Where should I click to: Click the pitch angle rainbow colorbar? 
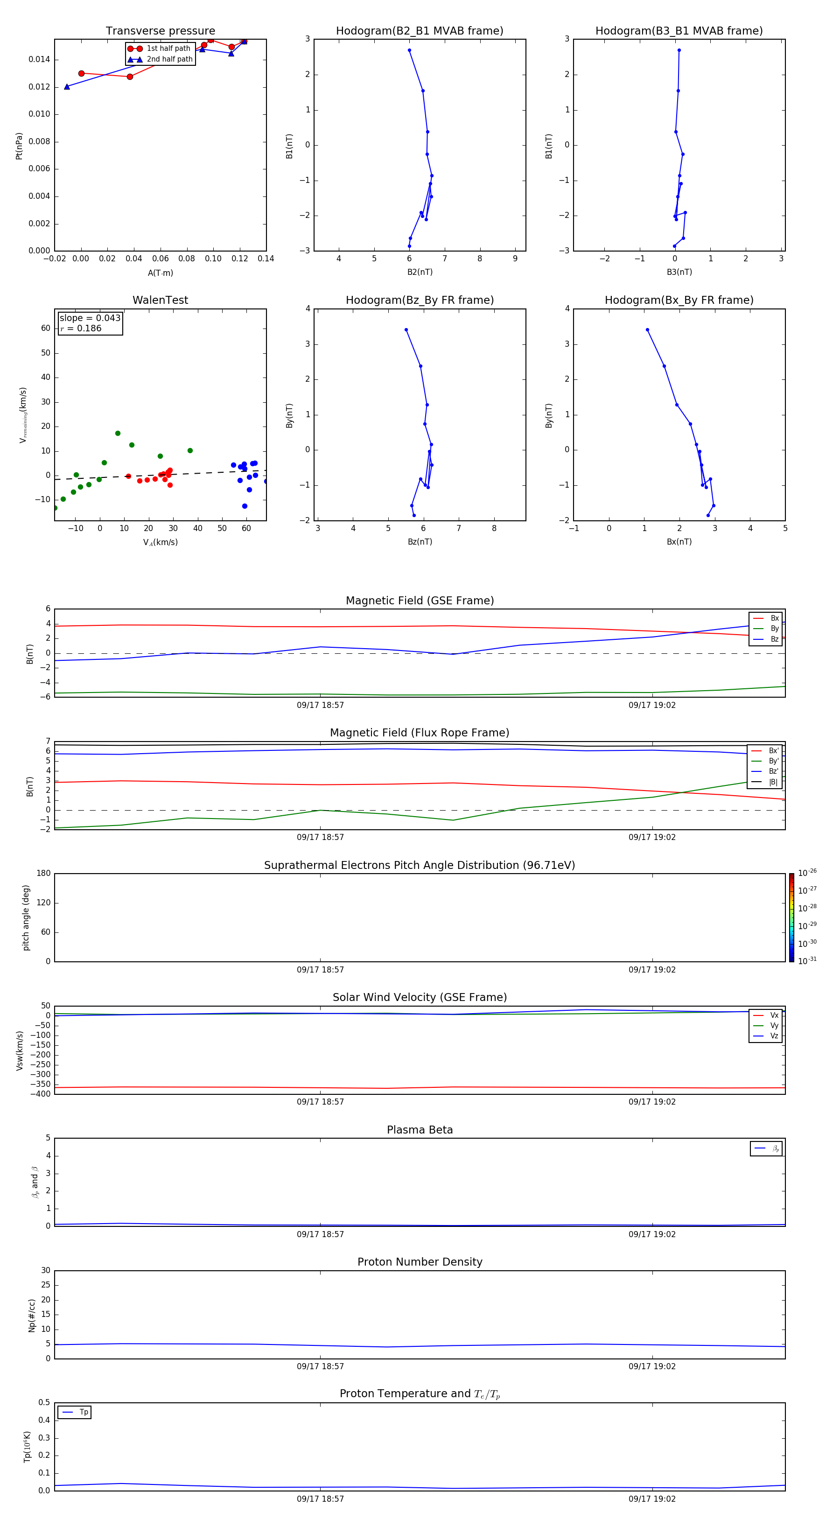791,917
